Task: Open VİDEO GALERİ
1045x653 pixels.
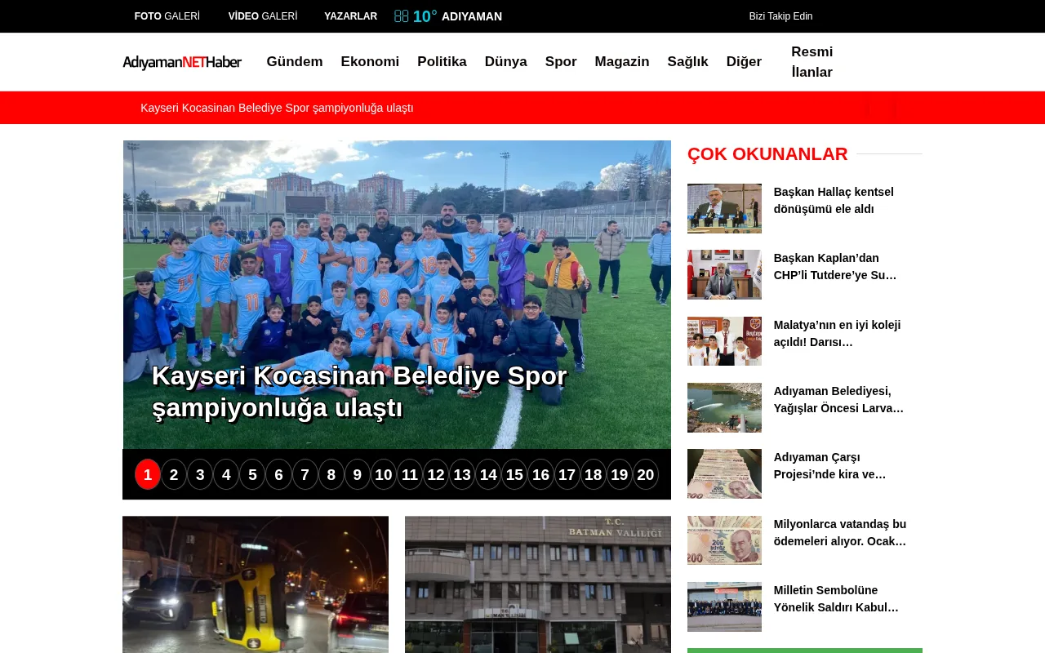Action: pyautogui.click(x=262, y=15)
